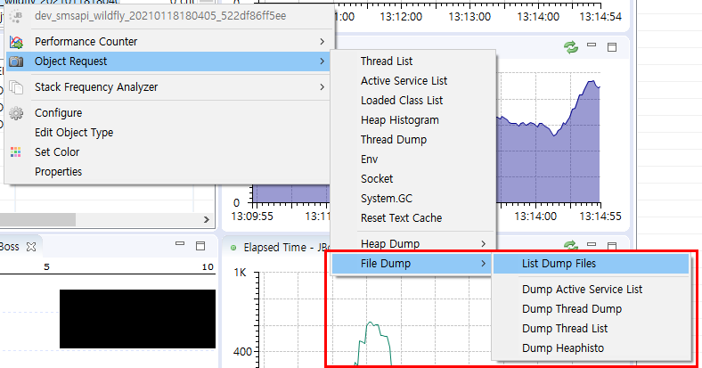Switch to the Boss tab

[x=10, y=247]
